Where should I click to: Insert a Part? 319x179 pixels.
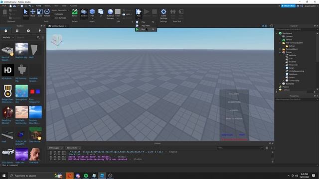pyautogui.click(x=92, y=13)
